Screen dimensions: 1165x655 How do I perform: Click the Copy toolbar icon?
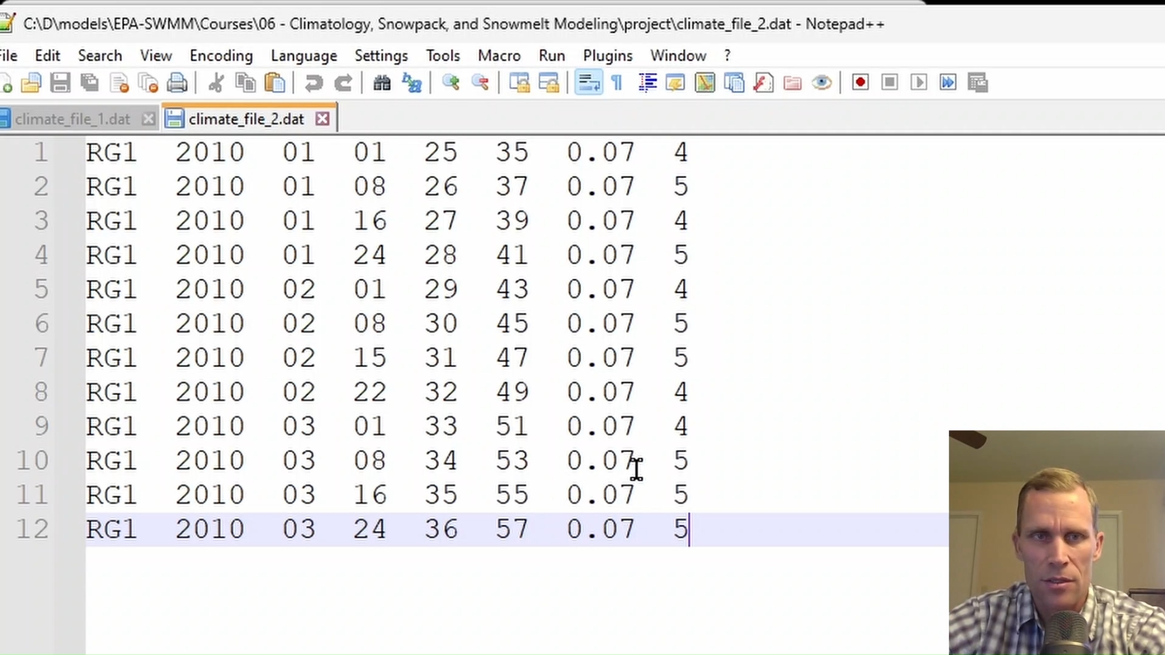coord(246,83)
